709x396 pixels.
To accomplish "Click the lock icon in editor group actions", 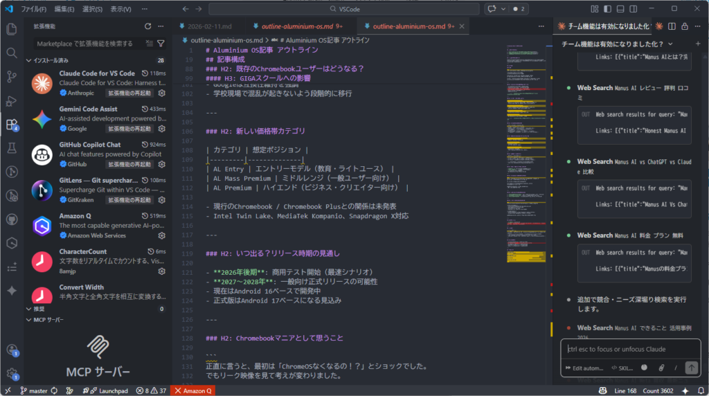I will (684, 26).
